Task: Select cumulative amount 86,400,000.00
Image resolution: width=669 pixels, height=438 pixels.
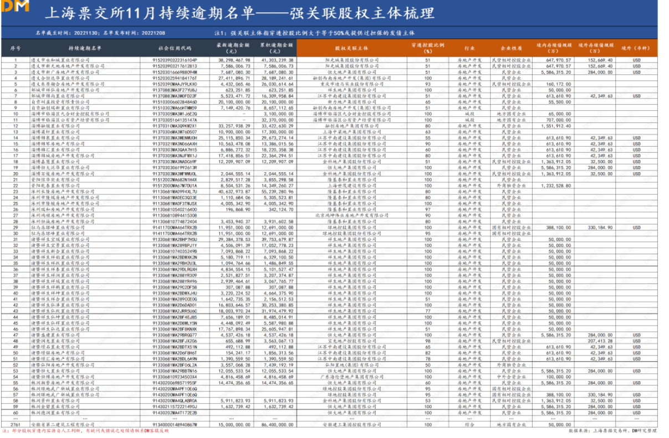Action: [277, 425]
